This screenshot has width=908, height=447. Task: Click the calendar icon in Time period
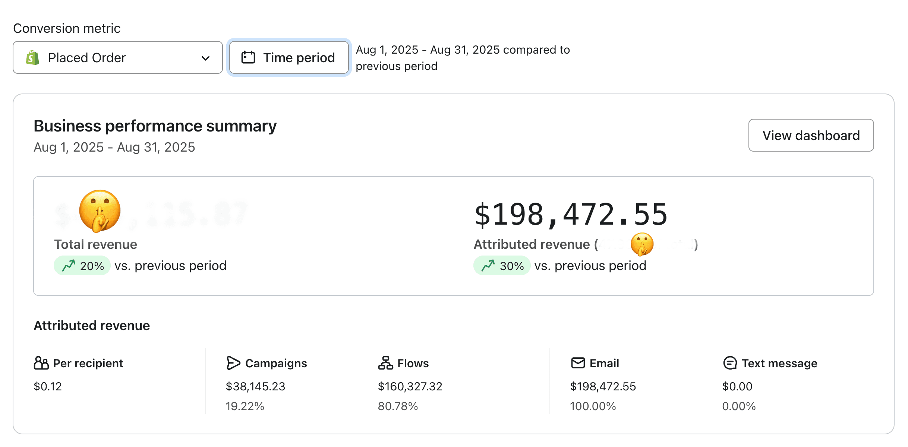point(248,57)
